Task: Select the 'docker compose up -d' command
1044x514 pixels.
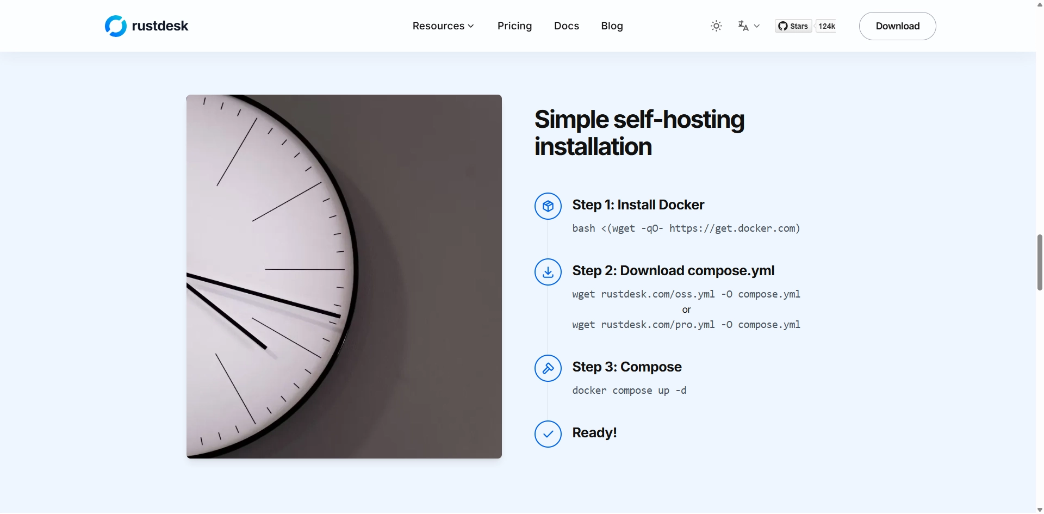Action: point(629,391)
